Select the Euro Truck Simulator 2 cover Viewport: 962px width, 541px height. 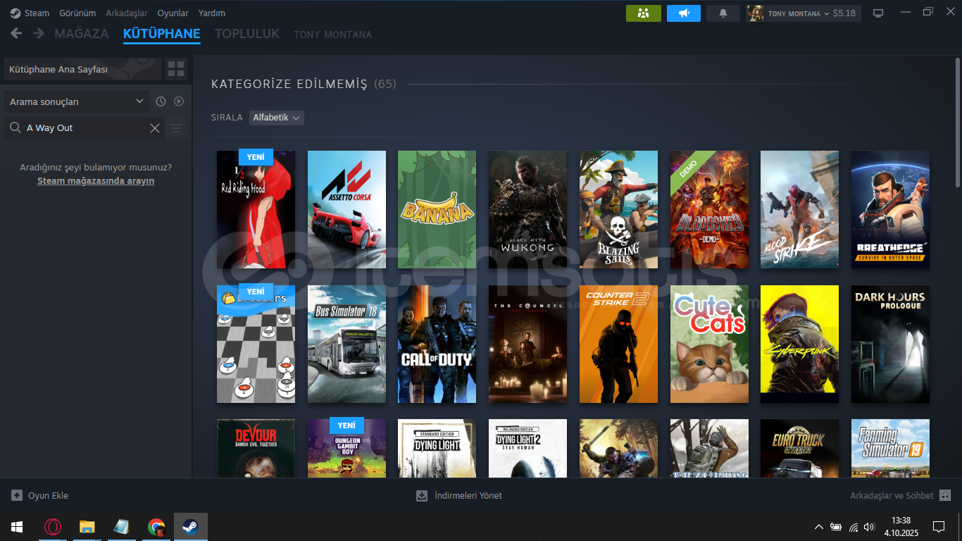pyautogui.click(x=800, y=449)
